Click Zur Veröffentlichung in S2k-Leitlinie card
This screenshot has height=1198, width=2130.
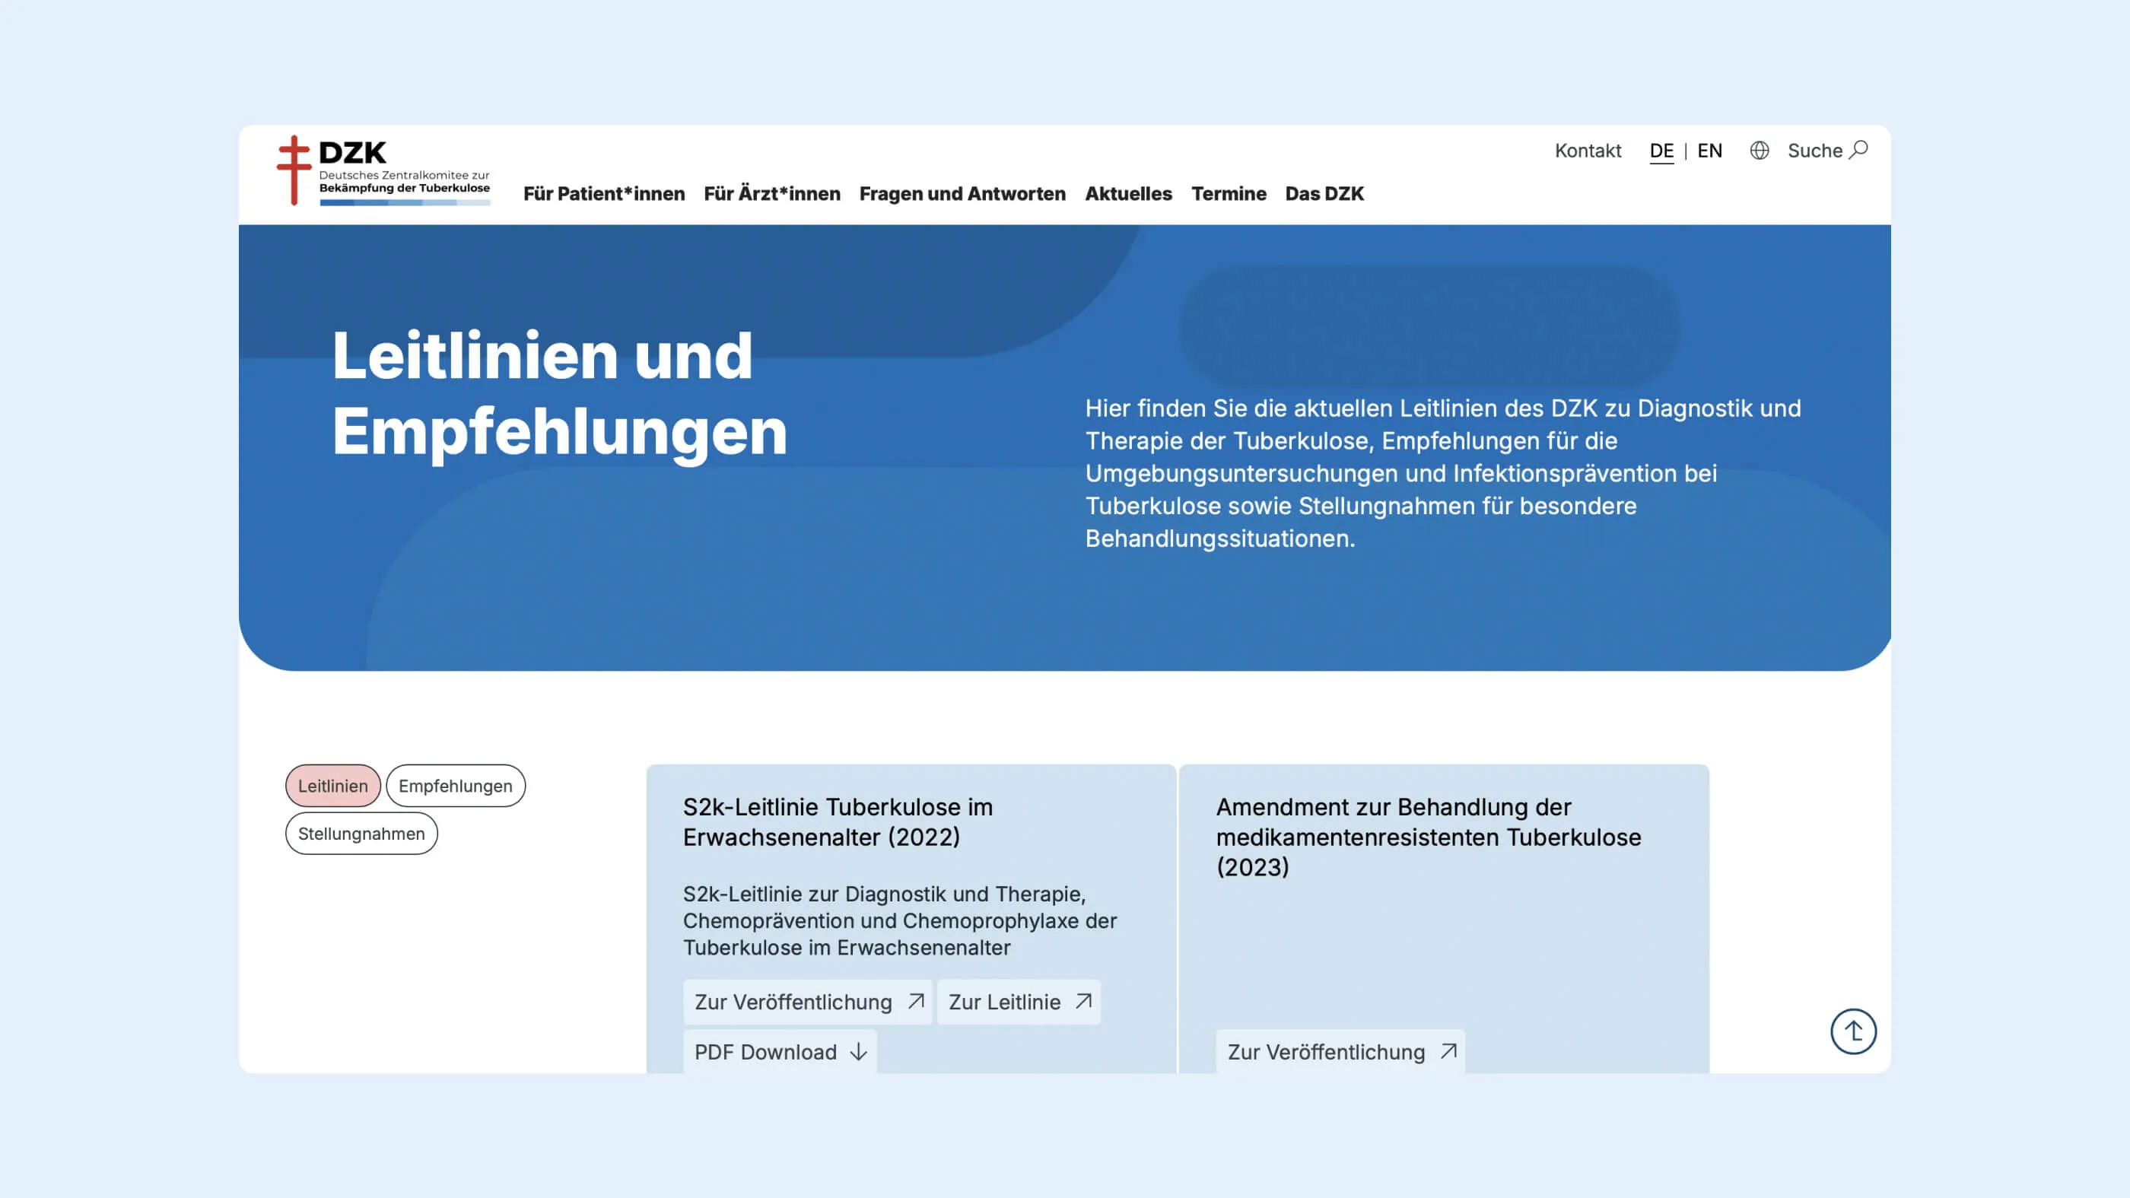pyautogui.click(x=808, y=1002)
